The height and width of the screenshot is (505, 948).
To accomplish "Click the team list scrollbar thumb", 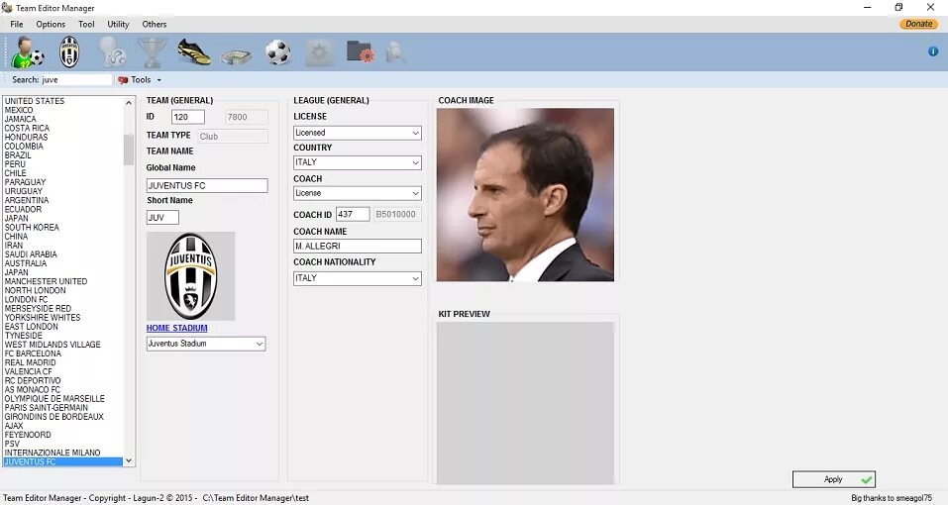I will [128, 150].
